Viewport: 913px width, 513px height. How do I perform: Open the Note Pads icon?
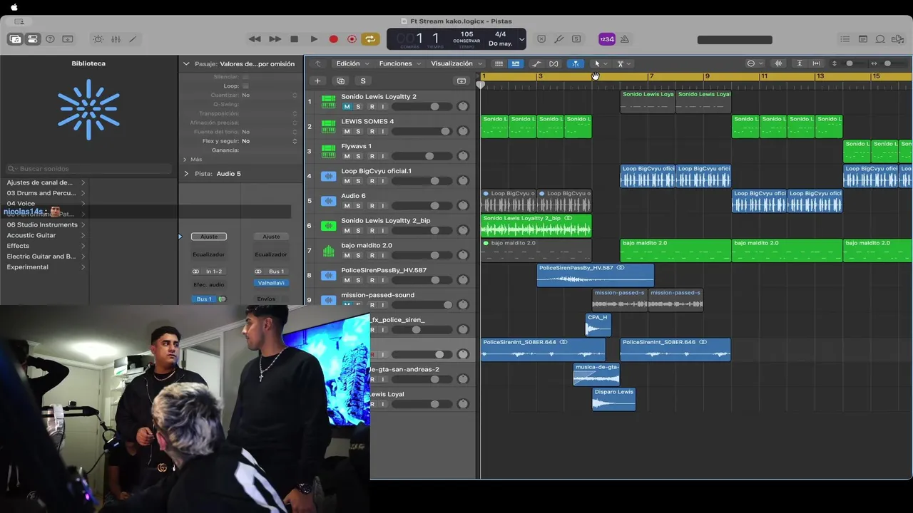(863, 39)
